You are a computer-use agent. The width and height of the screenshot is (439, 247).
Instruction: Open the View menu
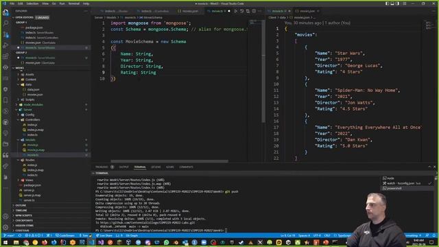(x=45, y=3)
